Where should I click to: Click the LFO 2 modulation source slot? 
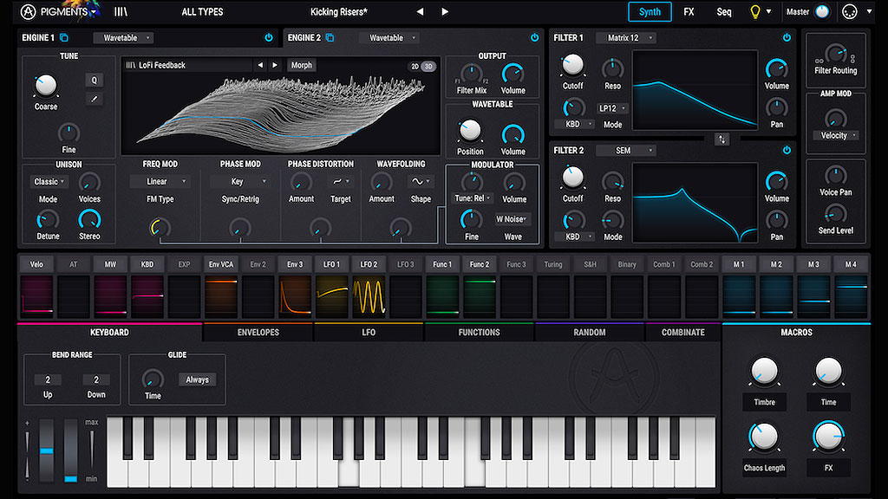coord(369,264)
